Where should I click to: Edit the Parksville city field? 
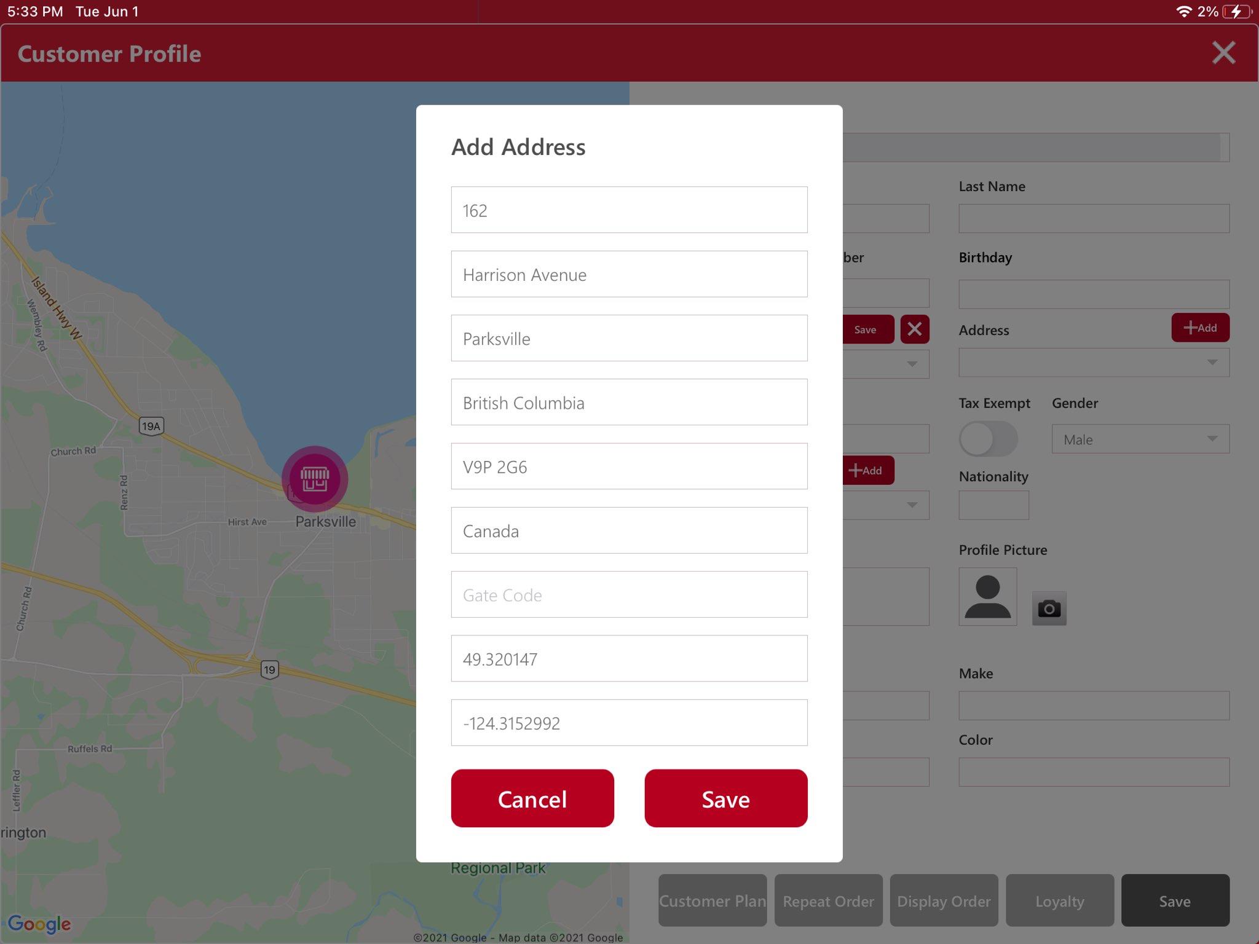pos(629,338)
